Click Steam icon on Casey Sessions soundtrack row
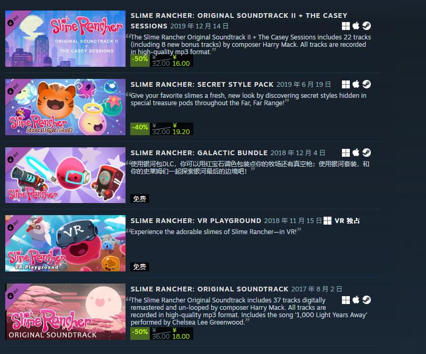The width and height of the screenshot is (426, 354). coord(367,26)
